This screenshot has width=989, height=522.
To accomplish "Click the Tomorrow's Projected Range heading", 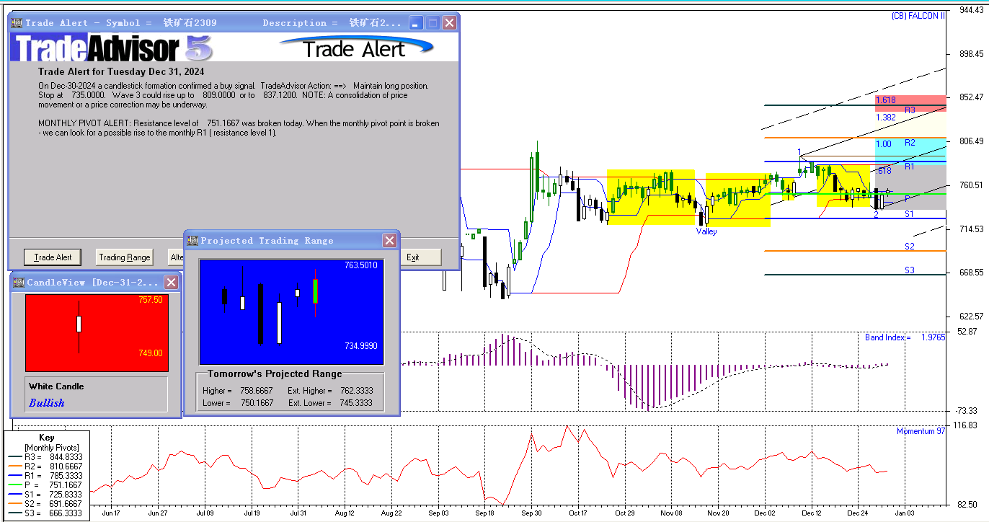I will (275, 373).
